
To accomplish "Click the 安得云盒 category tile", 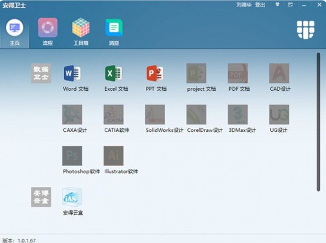I will tap(41, 197).
